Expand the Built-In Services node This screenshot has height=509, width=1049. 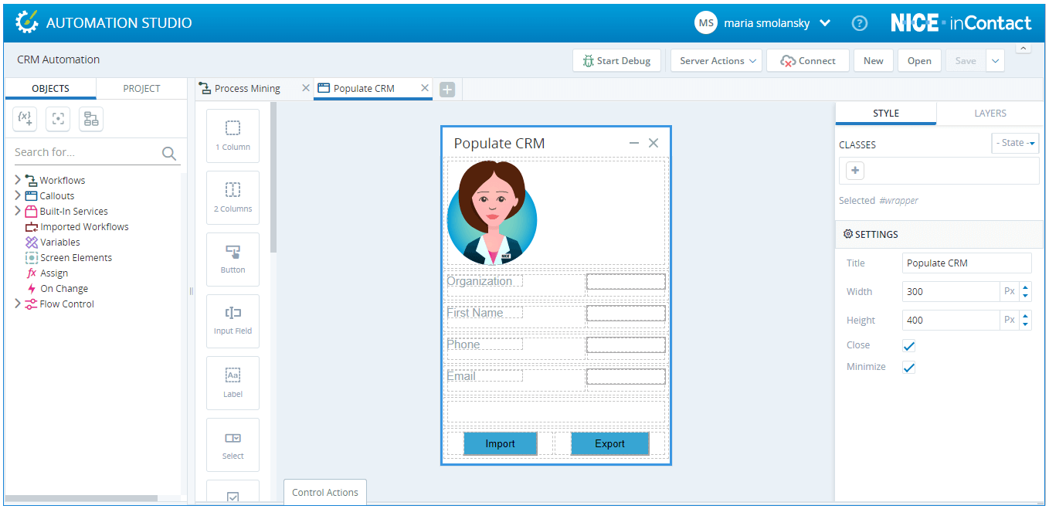[18, 211]
